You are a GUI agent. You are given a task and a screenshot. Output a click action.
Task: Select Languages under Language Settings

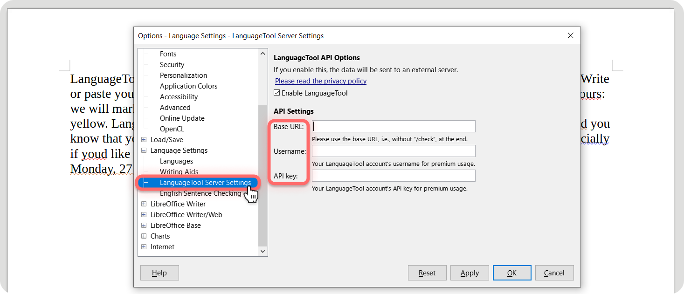click(x=176, y=161)
